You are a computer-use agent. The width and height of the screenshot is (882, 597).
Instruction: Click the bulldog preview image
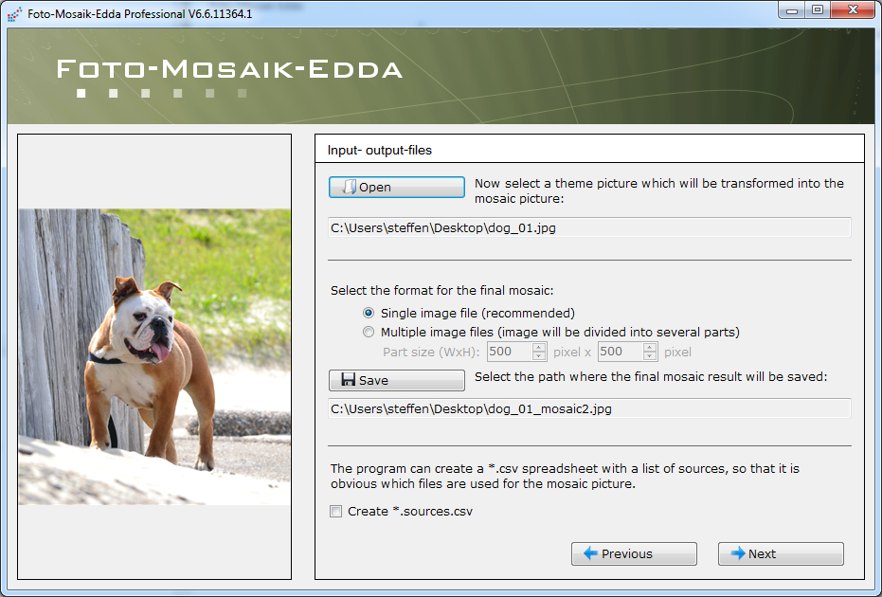[x=154, y=356]
